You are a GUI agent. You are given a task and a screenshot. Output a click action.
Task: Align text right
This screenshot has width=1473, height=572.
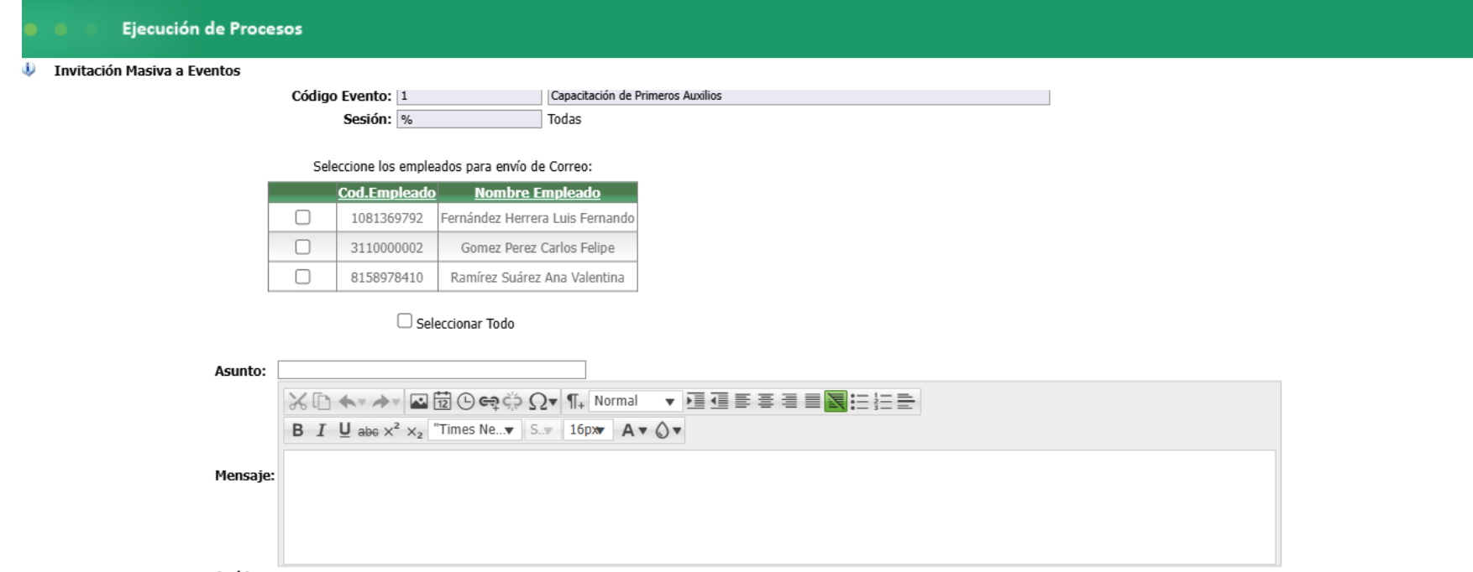click(789, 401)
